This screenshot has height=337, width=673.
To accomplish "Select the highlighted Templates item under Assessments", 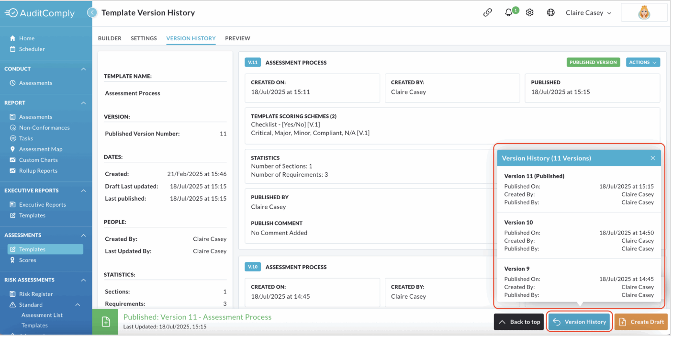I will click(x=45, y=249).
